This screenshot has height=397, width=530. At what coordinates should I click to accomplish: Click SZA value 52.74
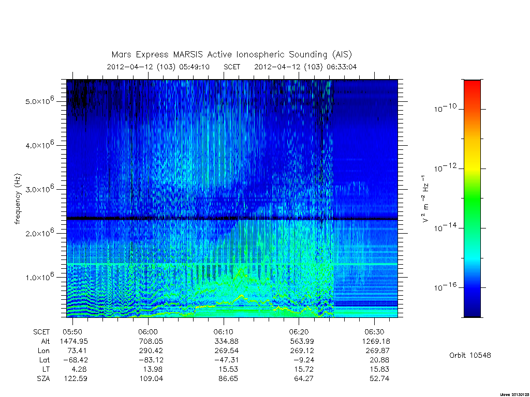[x=379, y=378]
